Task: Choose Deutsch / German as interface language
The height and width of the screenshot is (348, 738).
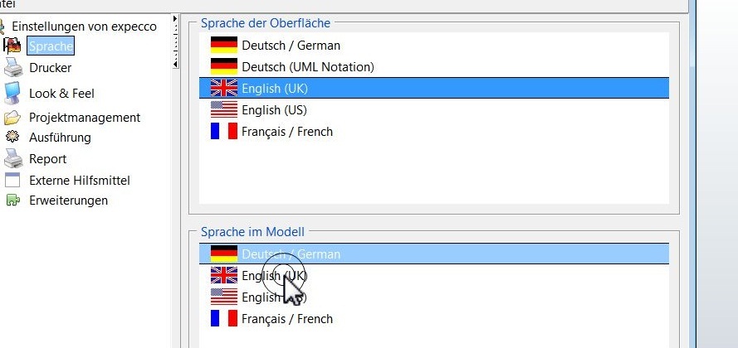Action: [x=291, y=46]
